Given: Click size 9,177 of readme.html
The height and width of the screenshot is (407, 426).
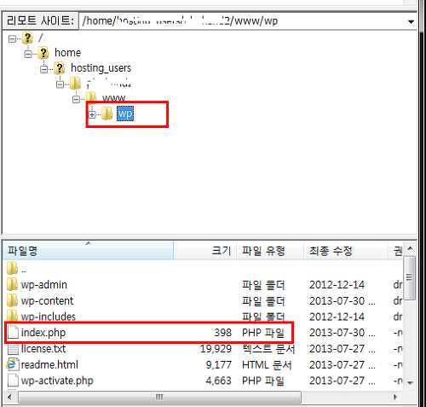Looking at the screenshot, I should coord(219,365).
